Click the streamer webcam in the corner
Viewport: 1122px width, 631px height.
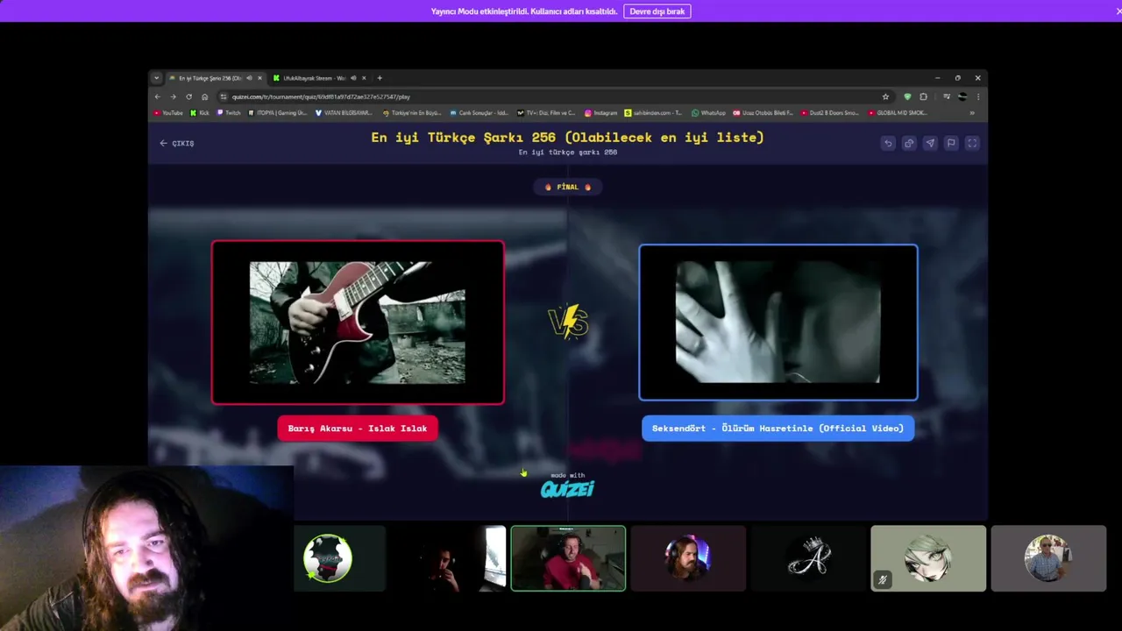coord(147,549)
